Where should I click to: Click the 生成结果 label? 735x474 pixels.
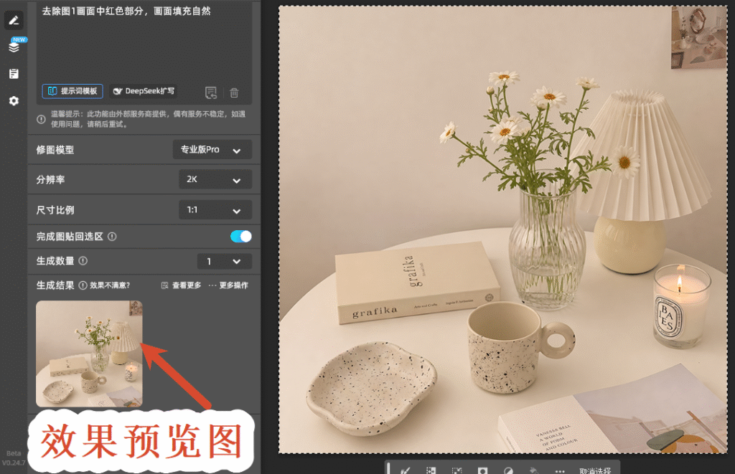point(55,285)
